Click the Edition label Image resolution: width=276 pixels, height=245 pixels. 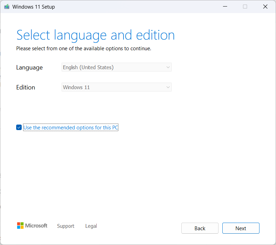[26, 87]
